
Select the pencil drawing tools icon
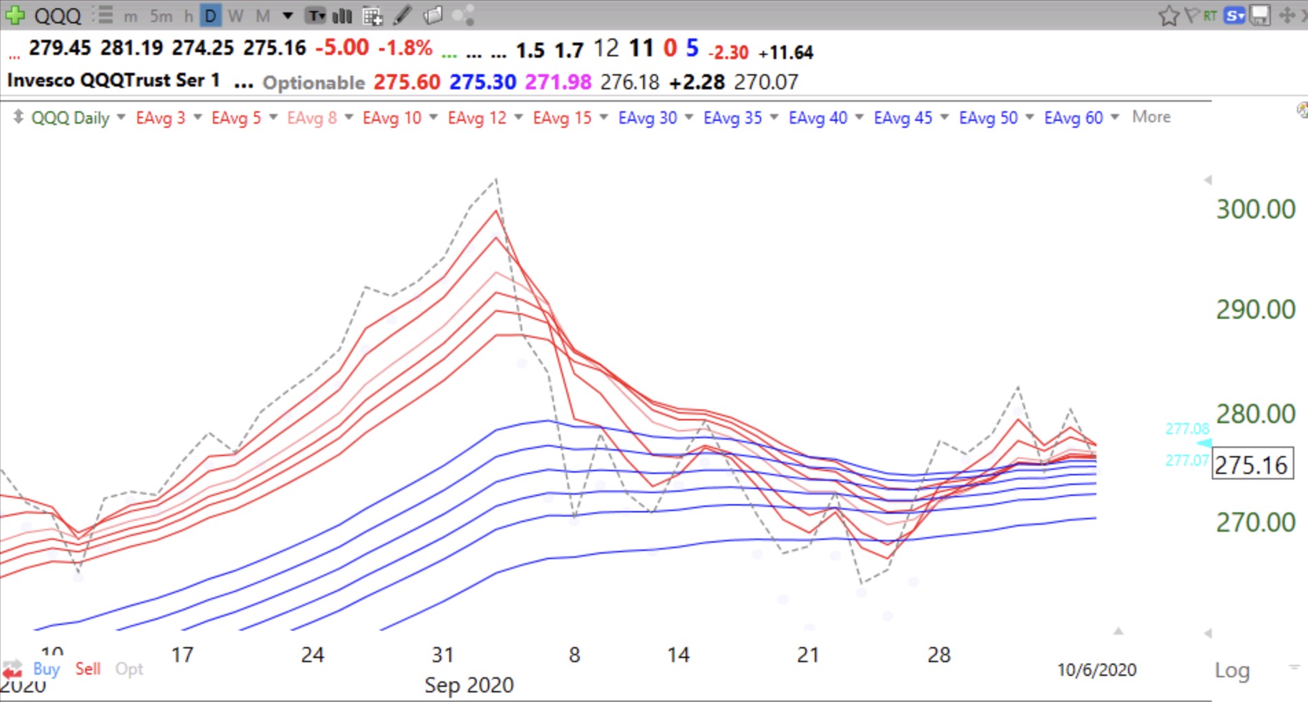[403, 15]
